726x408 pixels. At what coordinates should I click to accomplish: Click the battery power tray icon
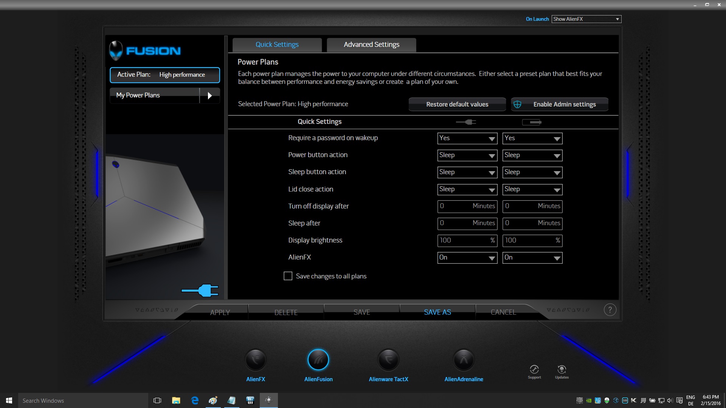tap(652, 400)
